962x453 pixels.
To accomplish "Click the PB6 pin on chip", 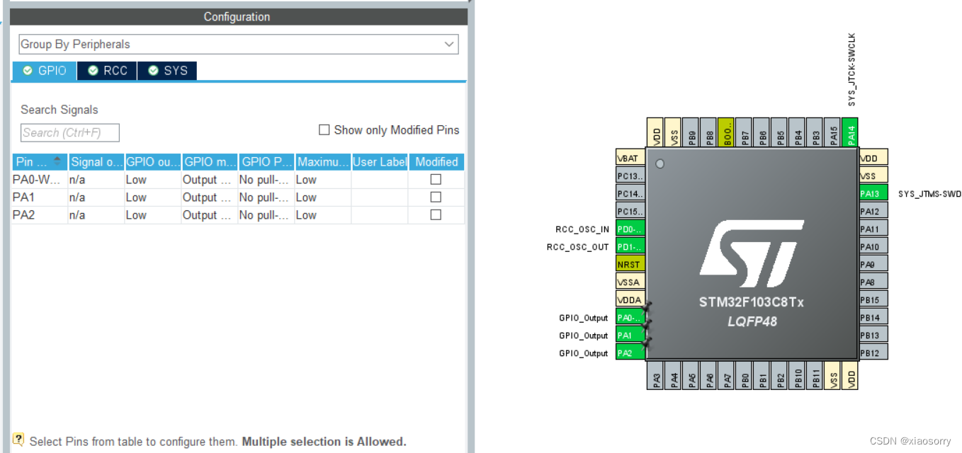I will 762,132.
